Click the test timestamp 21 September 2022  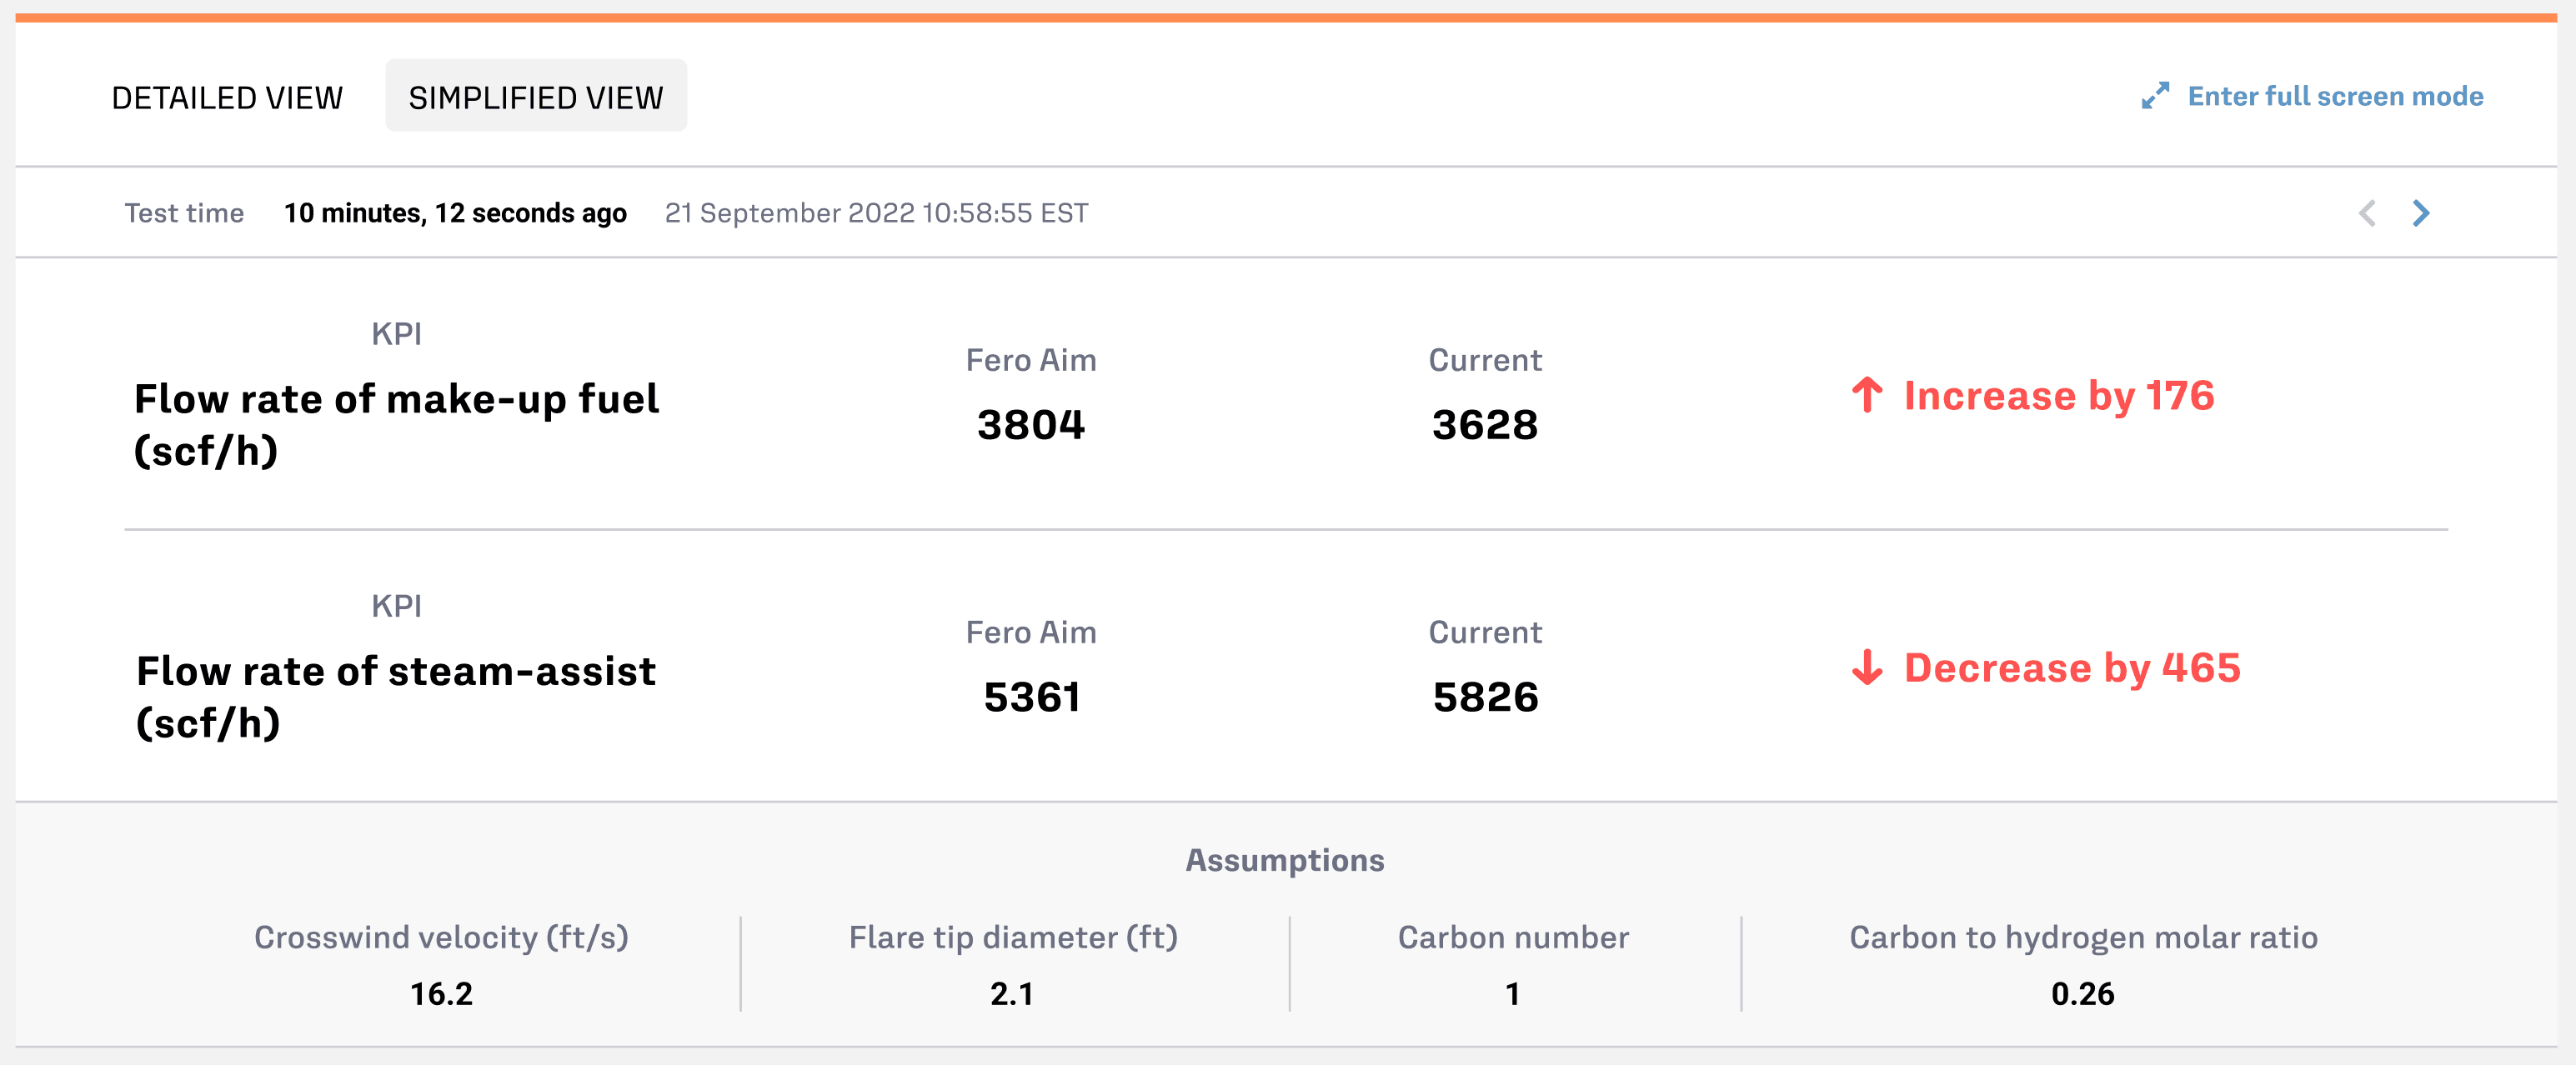[876, 213]
